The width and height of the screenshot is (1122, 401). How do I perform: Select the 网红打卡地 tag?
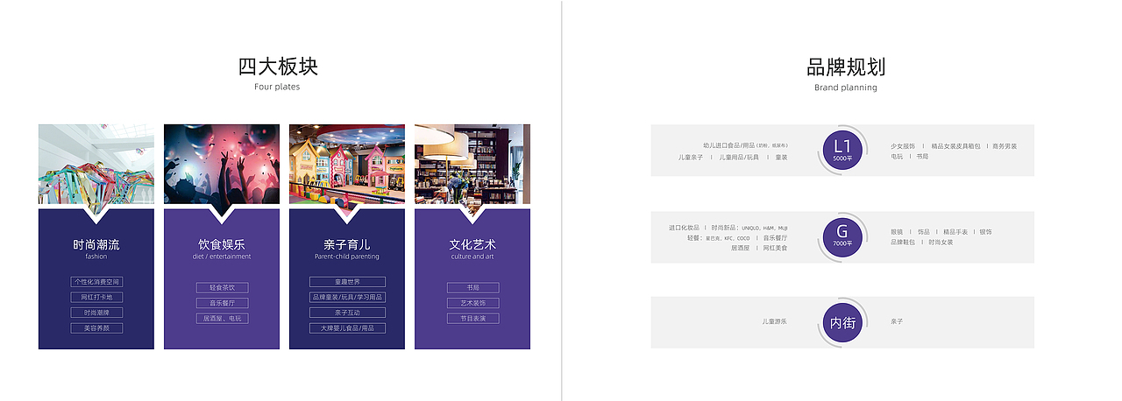pos(96,297)
